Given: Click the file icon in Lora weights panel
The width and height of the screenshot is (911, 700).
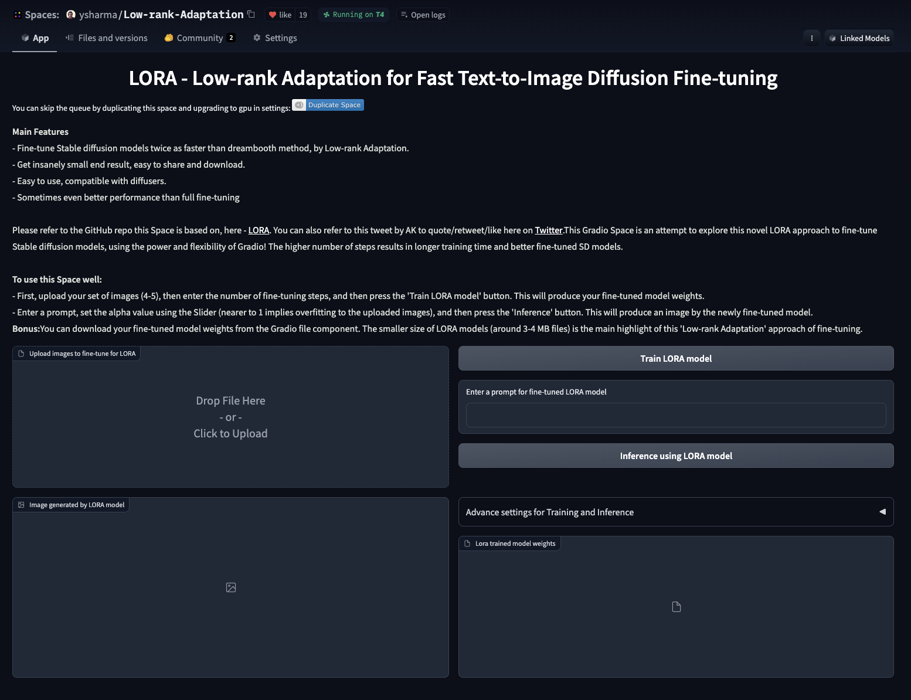Looking at the screenshot, I should pos(676,607).
